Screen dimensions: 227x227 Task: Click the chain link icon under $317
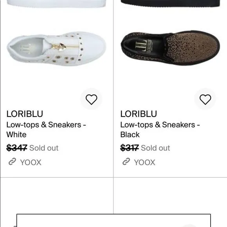point(126,162)
